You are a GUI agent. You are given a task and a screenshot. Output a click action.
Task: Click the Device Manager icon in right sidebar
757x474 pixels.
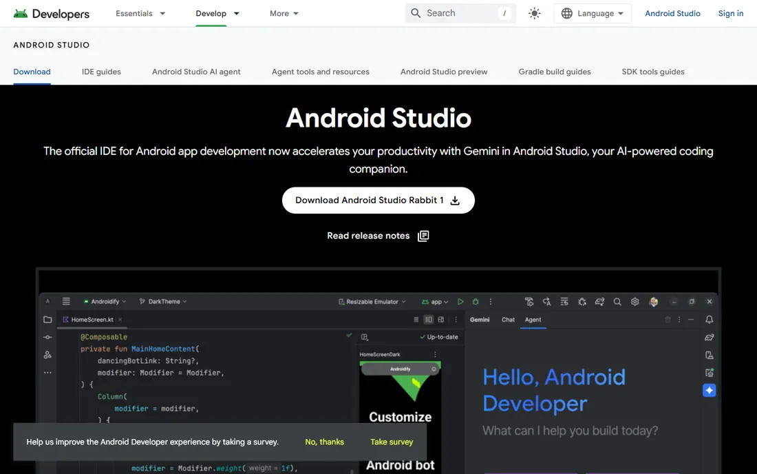(710, 355)
